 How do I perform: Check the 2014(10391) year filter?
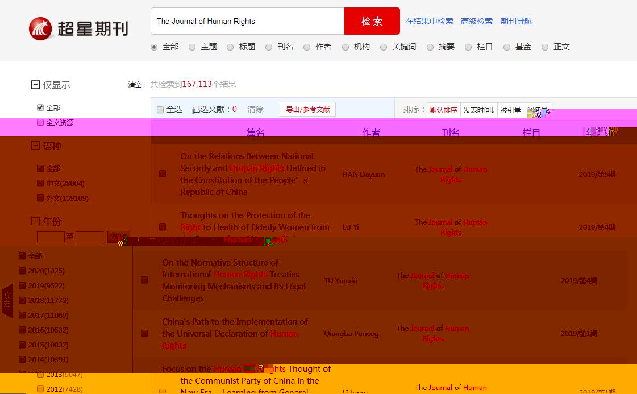22,359
